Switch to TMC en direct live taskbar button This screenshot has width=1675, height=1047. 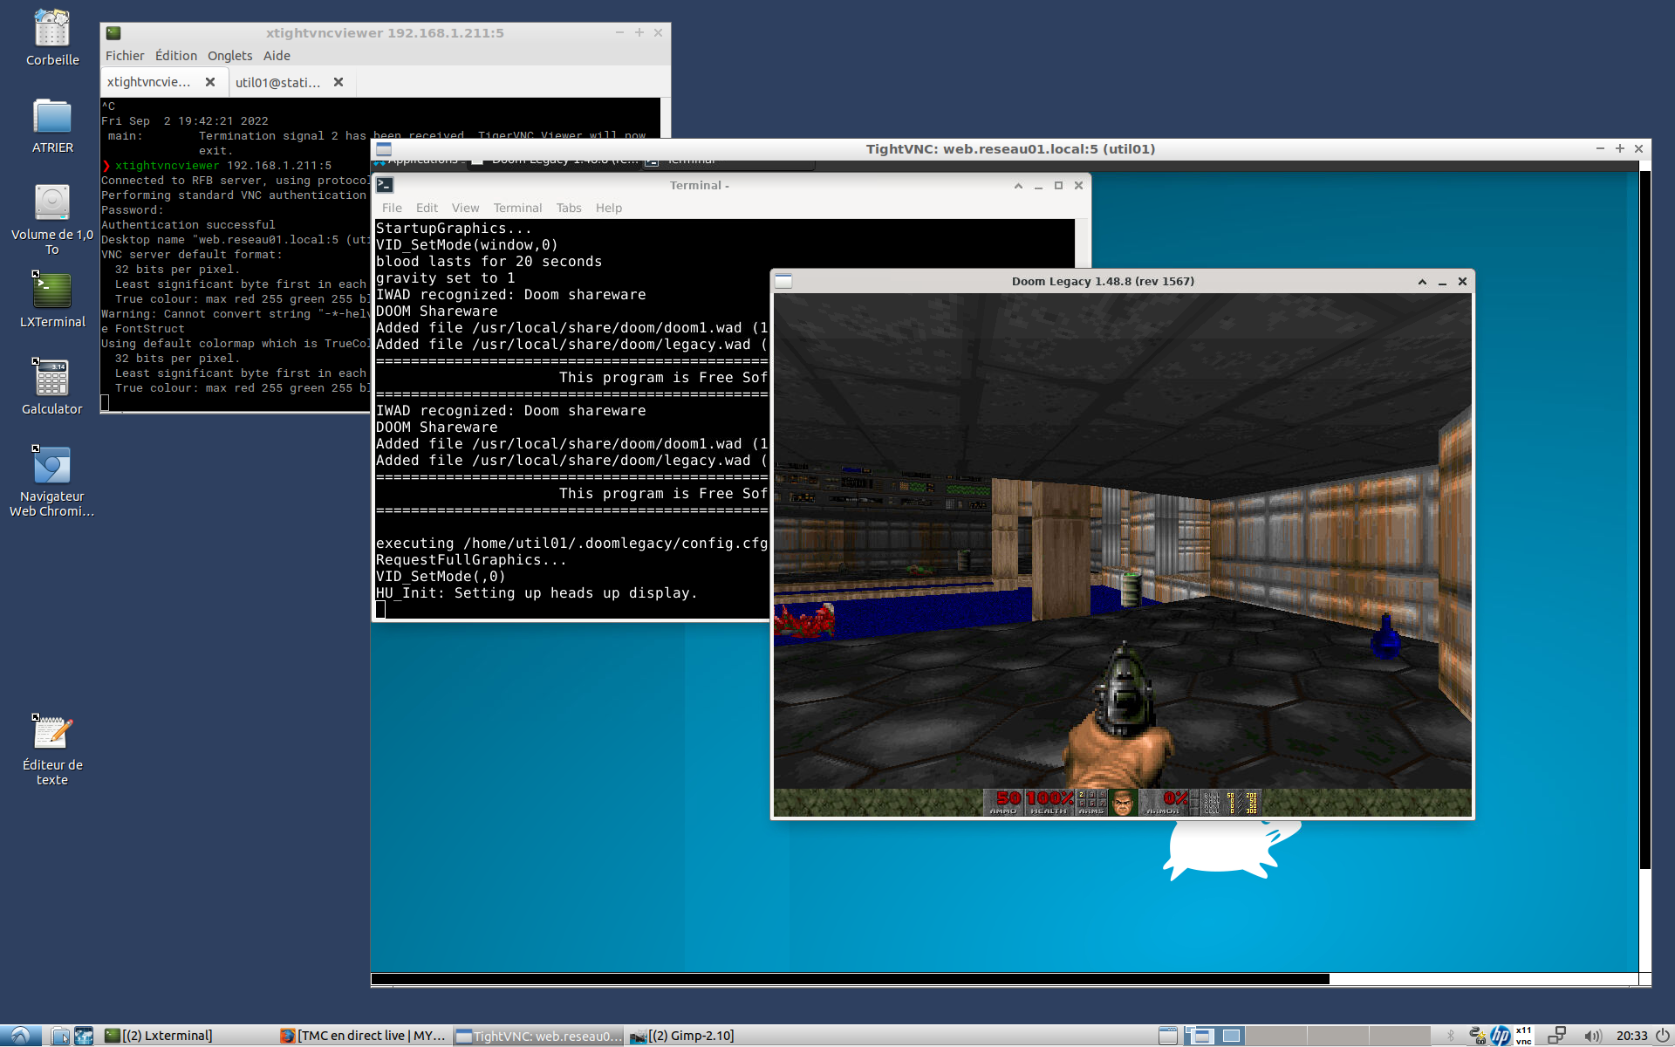[363, 1036]
